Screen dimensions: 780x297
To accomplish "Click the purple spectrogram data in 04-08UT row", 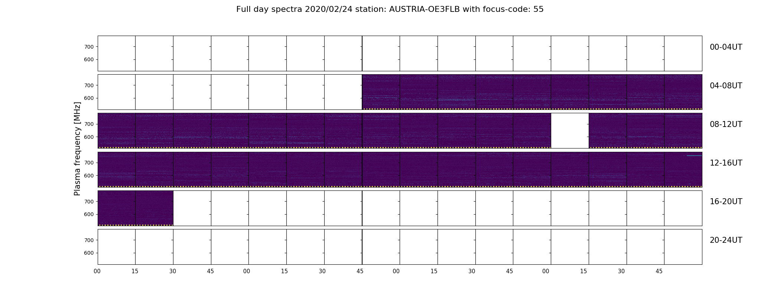I will [x=532, y=92].
